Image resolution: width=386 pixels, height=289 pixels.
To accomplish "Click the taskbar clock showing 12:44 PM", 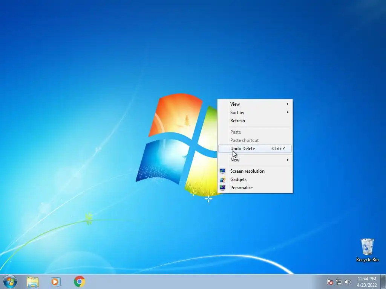I will point(367,279).
